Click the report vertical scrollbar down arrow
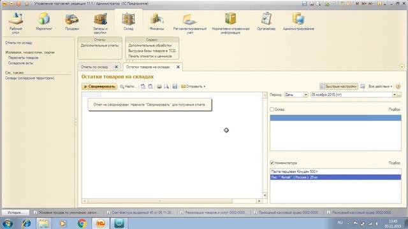This screenshot has height=229, width=408. [x=265, y=195]
